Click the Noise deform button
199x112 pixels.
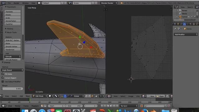[12, 44]
